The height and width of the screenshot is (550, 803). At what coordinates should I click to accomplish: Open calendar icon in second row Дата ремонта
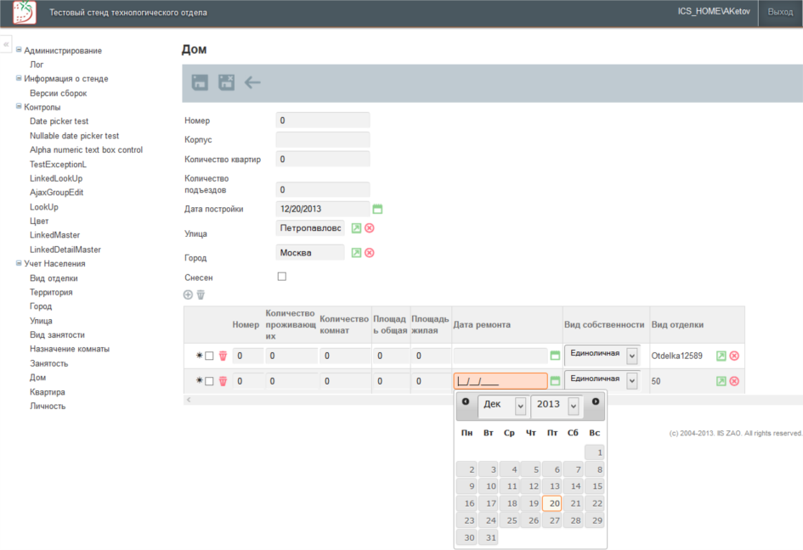pyautogui.click(x=555, y=381)
